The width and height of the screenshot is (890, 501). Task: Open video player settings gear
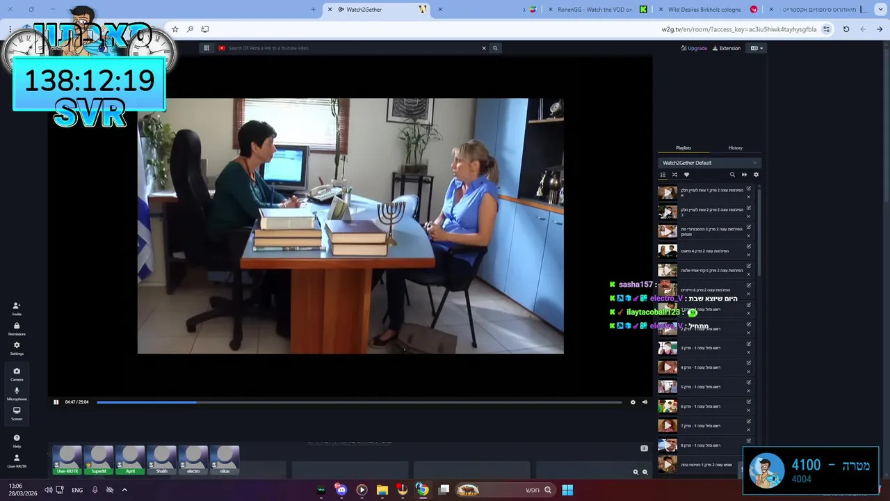point(633,402)
